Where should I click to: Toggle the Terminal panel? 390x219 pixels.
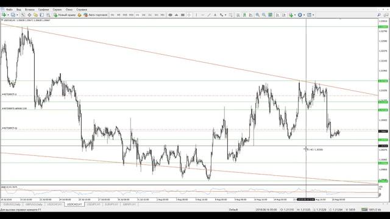point(42,15)
